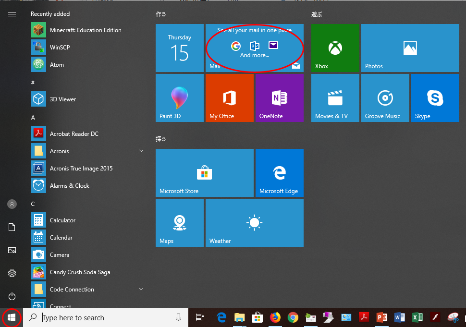Open Pictures from the Start sidebar
Screen dimensions: 466x327
click(x=12, y=250)
